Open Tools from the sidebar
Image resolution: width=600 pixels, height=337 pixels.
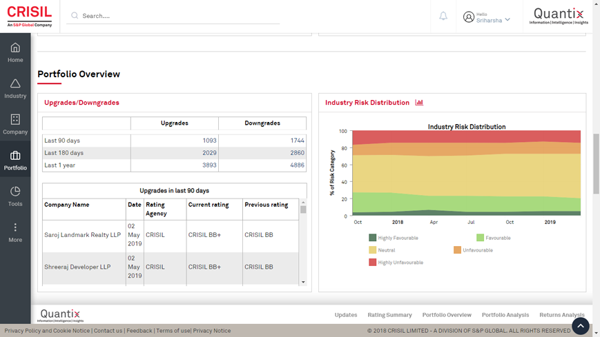(15, 192)
